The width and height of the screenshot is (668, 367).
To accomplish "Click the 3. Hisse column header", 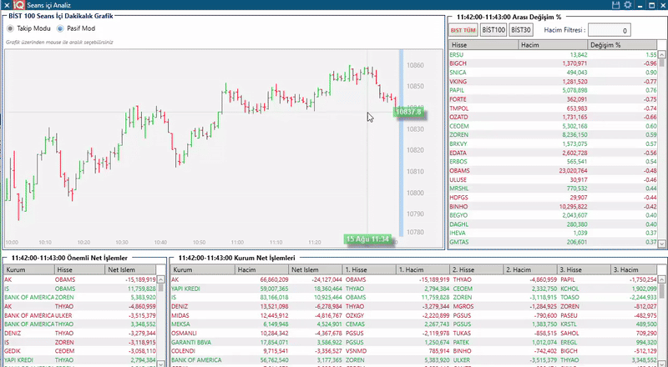I will [x=584, y=269].
